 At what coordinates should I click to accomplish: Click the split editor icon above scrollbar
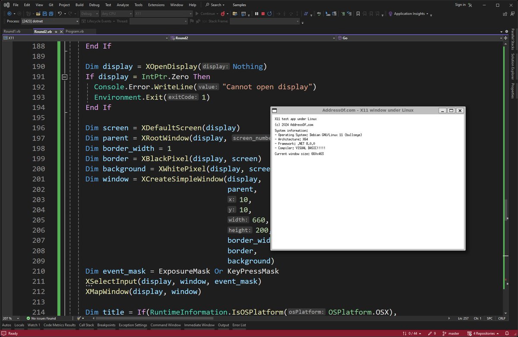pyautogui.click(x=505, y=38)
